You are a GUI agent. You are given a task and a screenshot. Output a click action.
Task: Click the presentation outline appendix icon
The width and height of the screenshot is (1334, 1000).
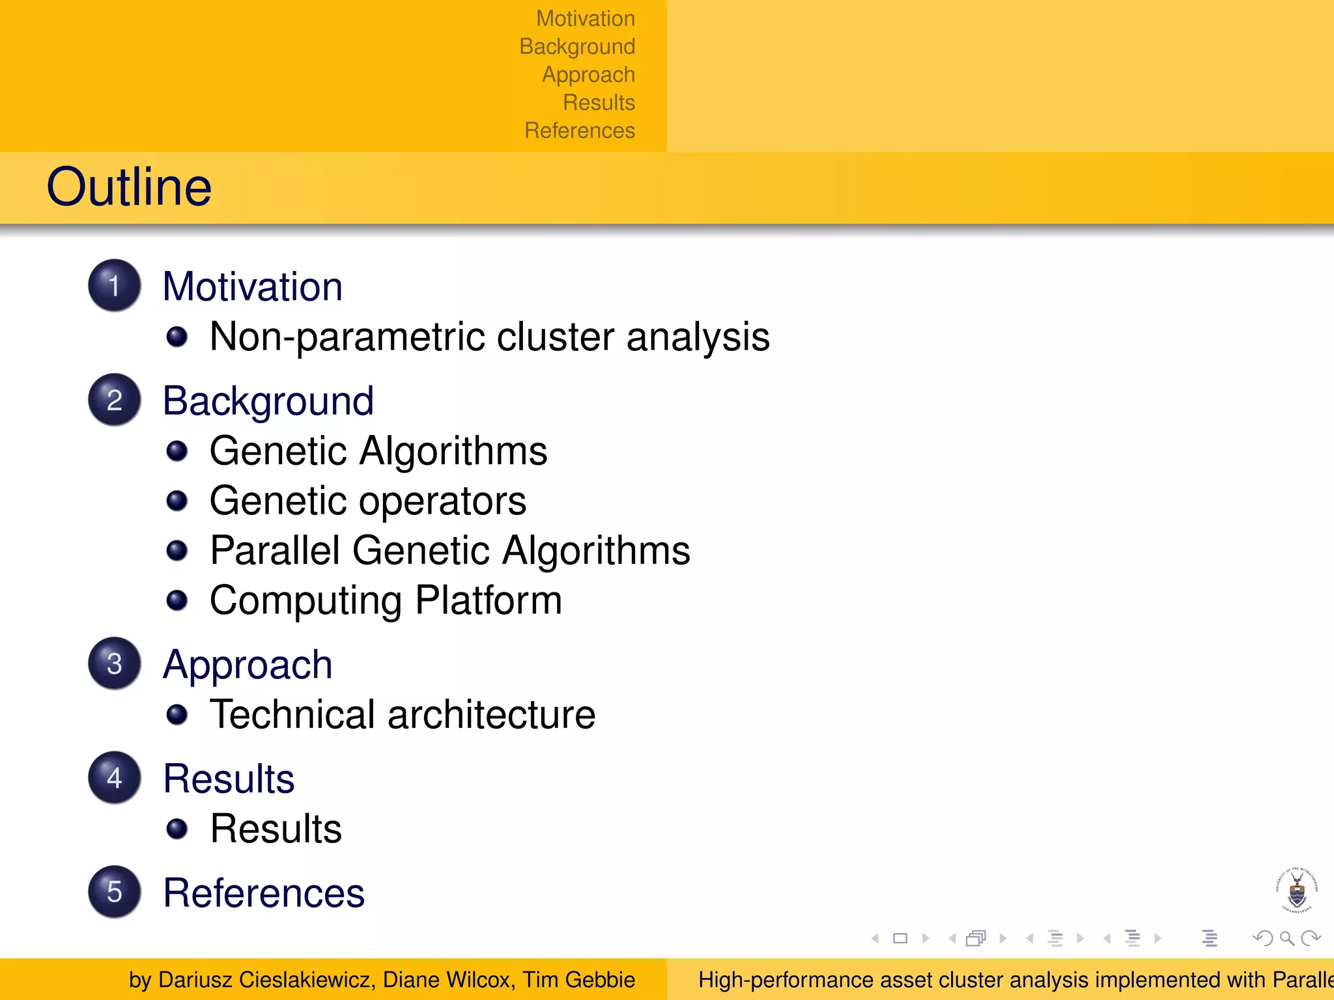click(1210, 938)
